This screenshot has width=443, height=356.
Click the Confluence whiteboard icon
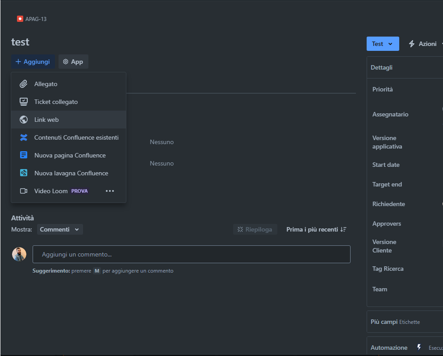[24, 173]
